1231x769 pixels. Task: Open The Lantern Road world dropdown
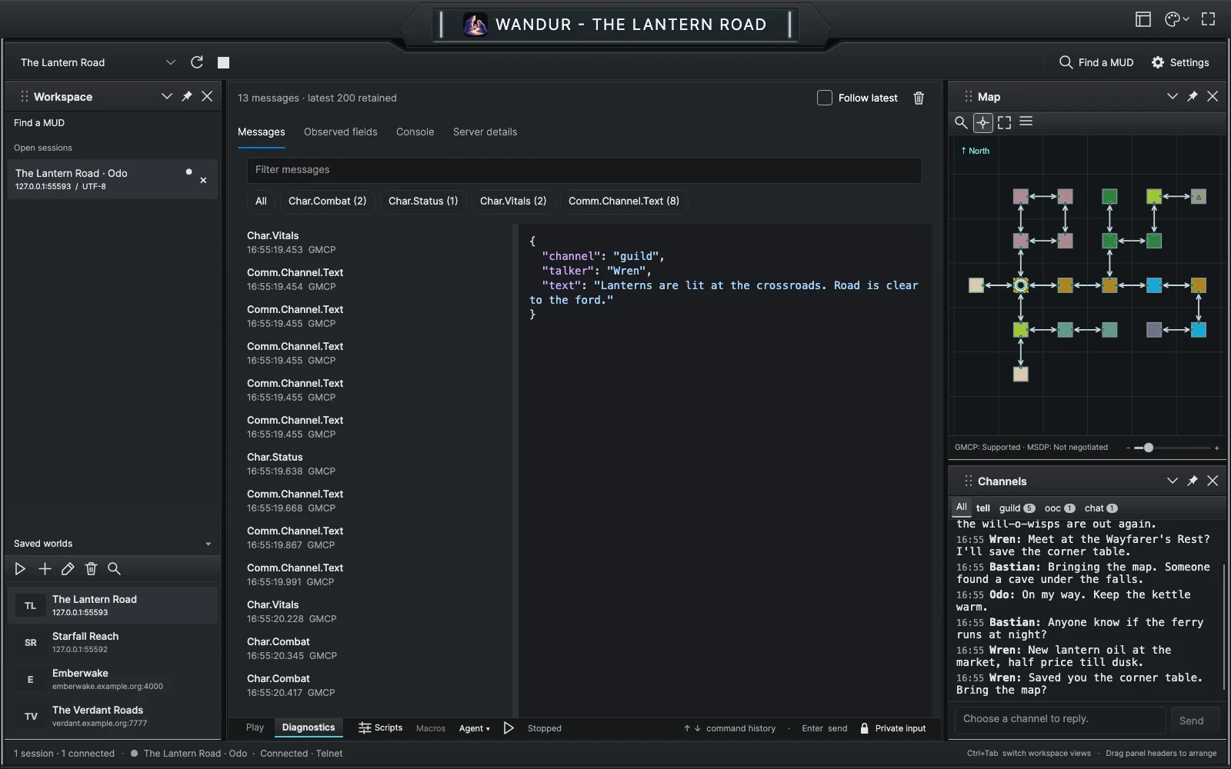click(x=98, y=62)
